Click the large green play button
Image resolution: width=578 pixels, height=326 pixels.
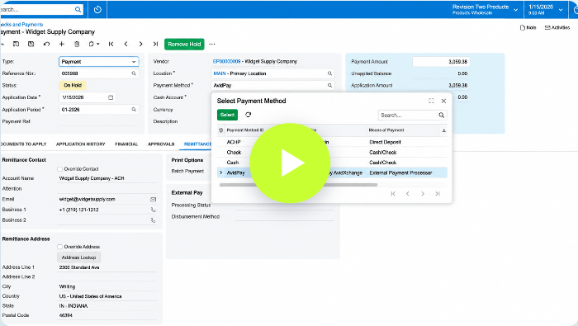(x=290, y=163)
